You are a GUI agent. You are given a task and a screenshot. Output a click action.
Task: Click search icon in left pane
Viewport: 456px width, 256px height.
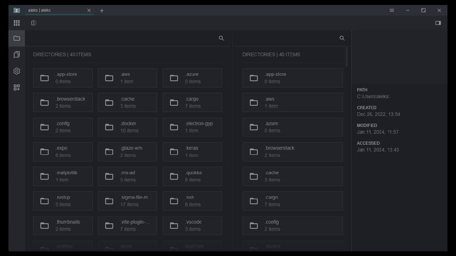[221, 38]
